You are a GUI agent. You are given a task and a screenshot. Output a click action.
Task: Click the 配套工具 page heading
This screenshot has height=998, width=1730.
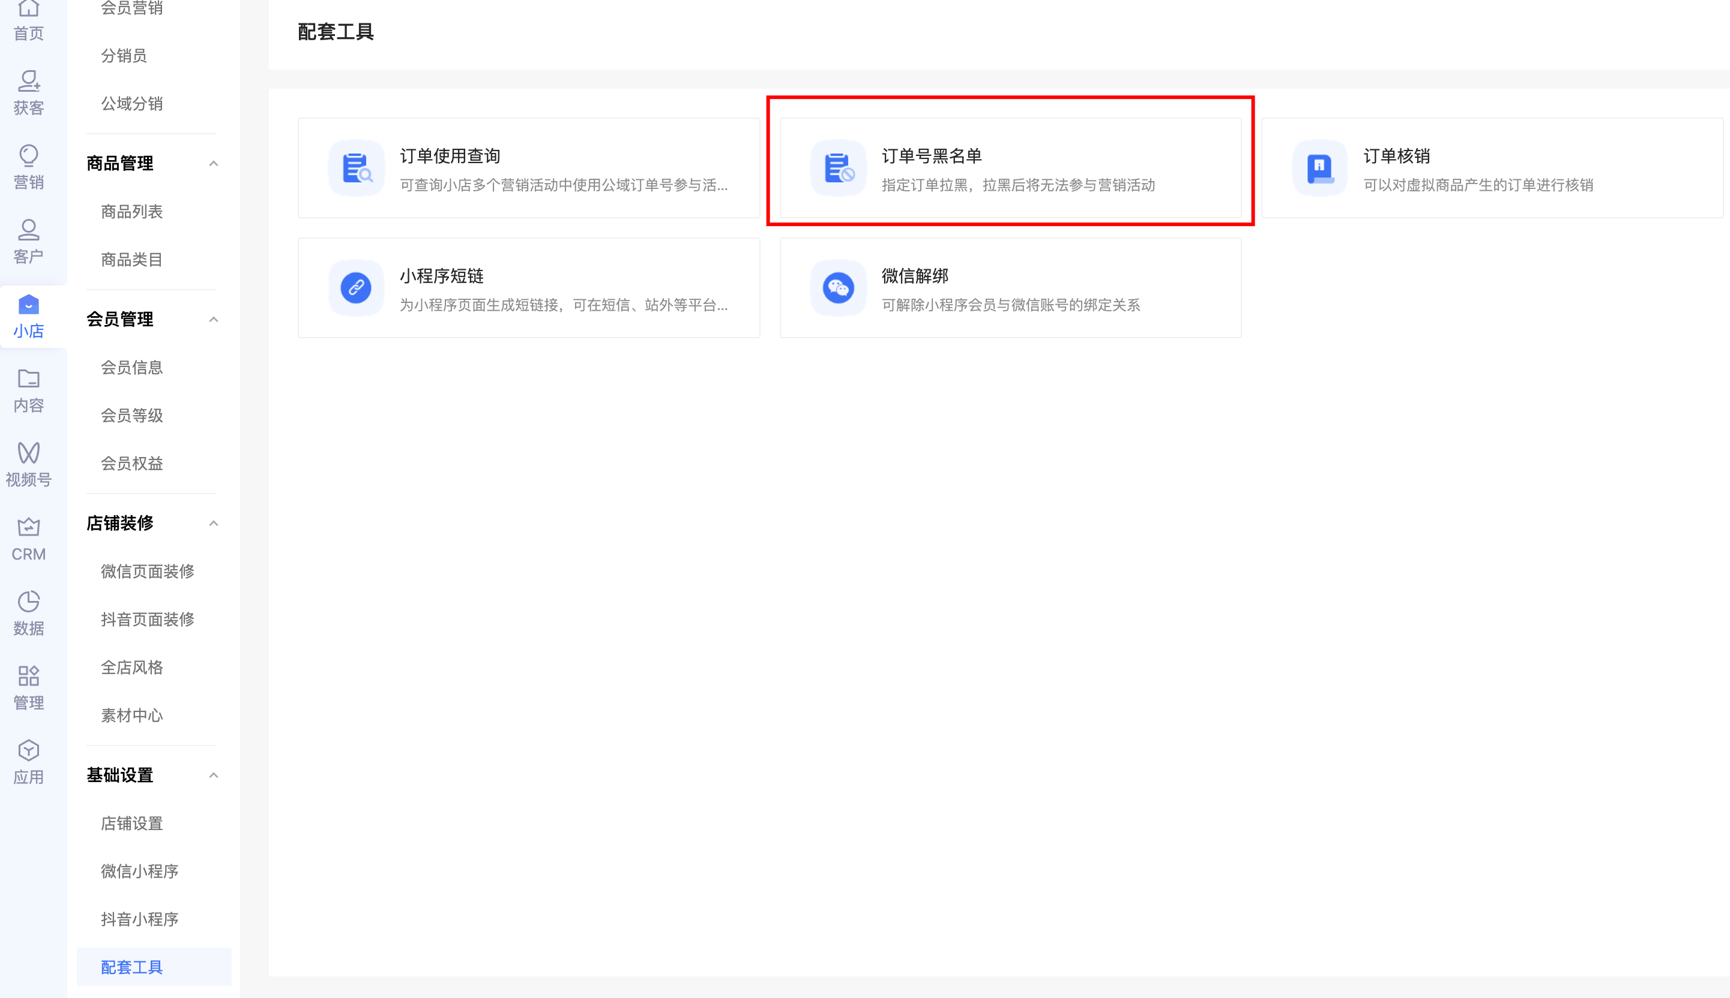[x=336, y=32]
